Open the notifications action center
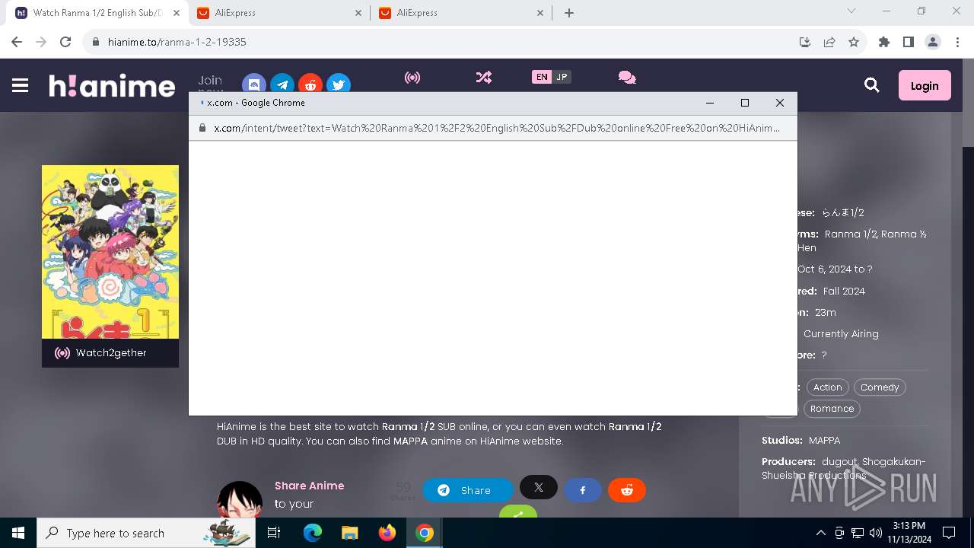 click(949, 533)
